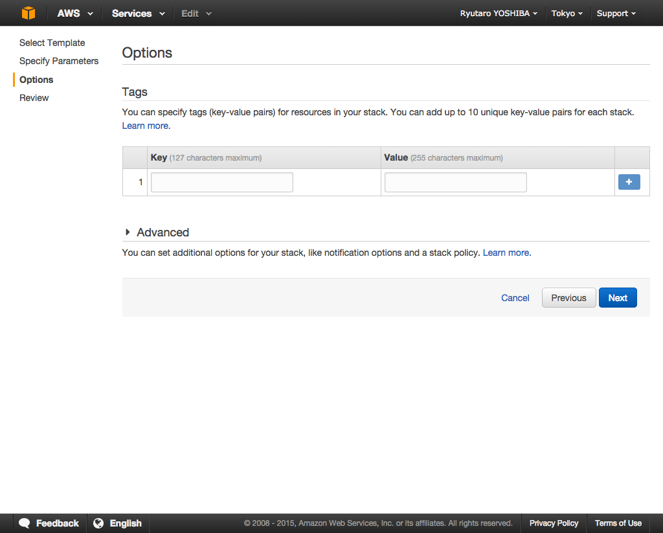Click the Previous button
Image resolution: width=663 pixels, height=533 pixels.
(x=568, y=298)
